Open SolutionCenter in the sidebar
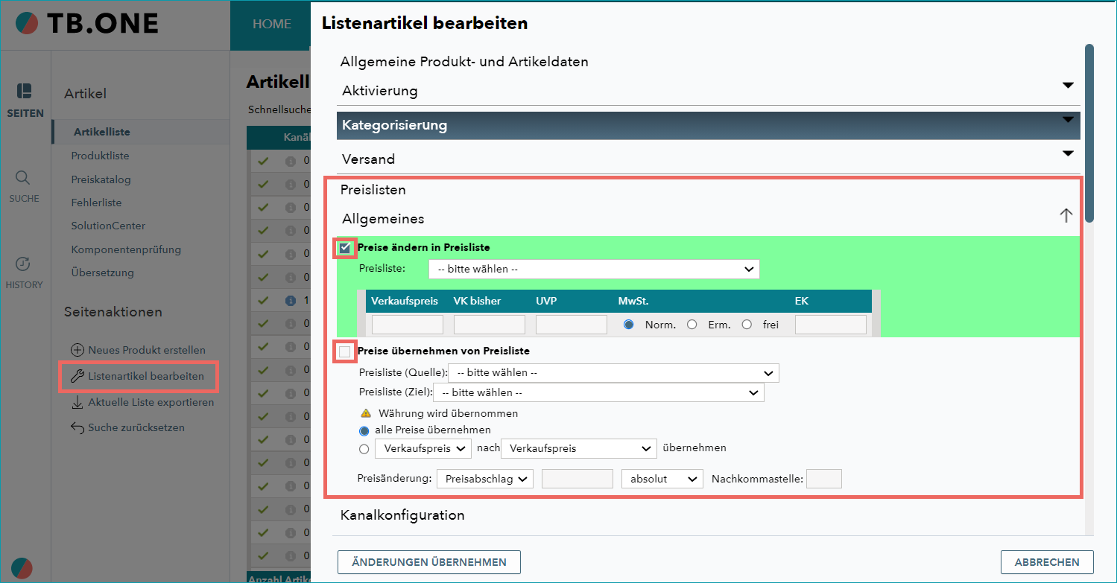1117x583 pixels. 109,226
